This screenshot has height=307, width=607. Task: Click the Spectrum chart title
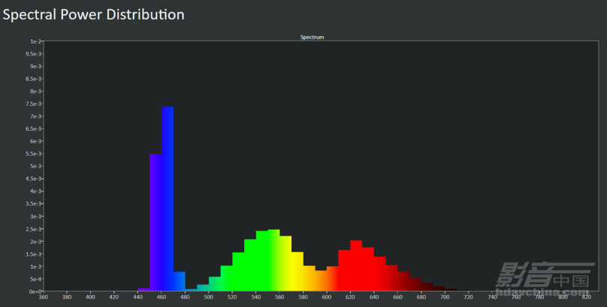point(312,37)
